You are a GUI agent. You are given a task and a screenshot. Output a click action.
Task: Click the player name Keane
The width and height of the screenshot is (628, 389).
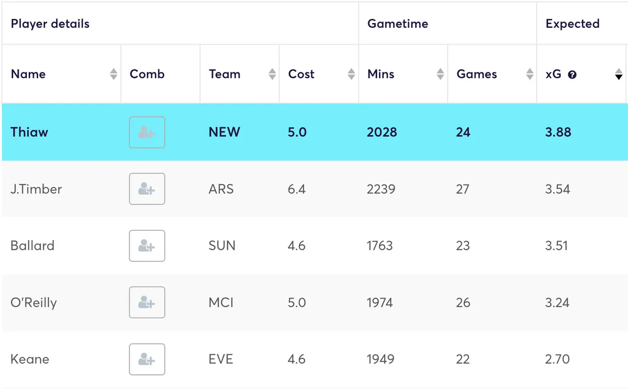pyautogui.click(x=29, y=359)
